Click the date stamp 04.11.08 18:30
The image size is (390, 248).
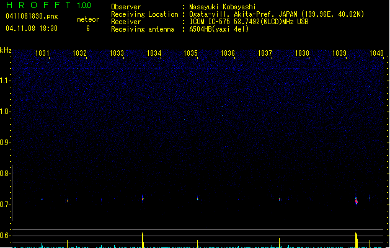pos(32,29)
